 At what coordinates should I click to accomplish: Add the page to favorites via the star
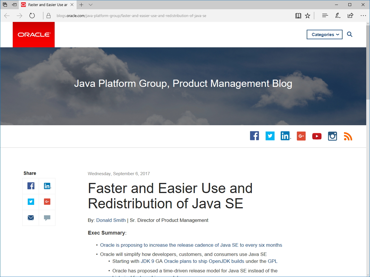[x=308, y=16]
